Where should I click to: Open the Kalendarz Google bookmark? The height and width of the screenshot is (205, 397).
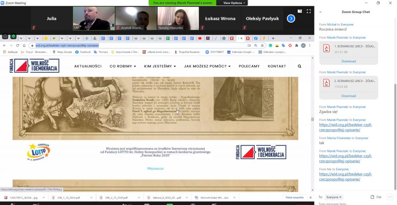[x=241, y=52]
